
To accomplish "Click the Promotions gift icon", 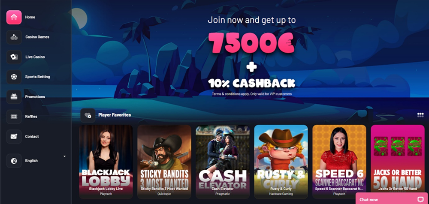I will (x=14, y=97).
